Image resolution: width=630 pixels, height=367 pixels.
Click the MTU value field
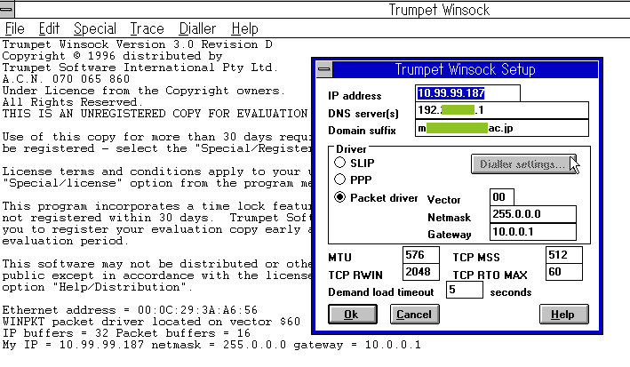(419, 256)
